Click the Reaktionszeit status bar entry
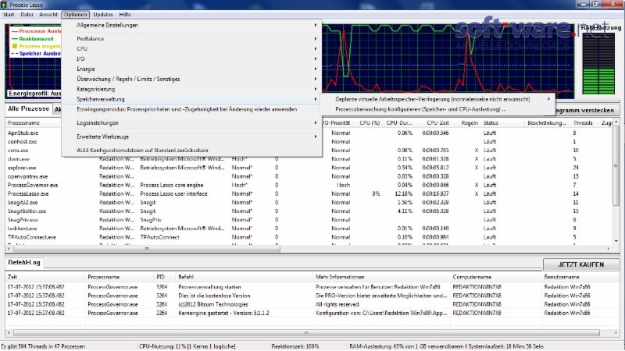This screenshot has width=625, height=351. [x=295, y=346]
